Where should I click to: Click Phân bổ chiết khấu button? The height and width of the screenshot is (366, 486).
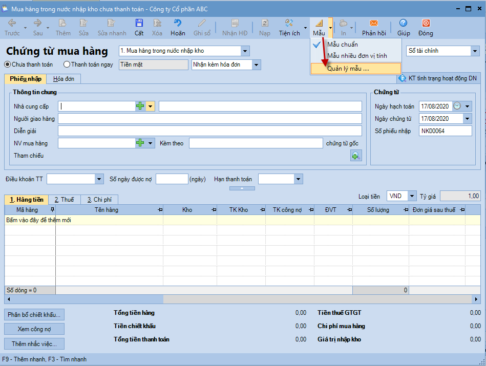click(x=34, y=314)
